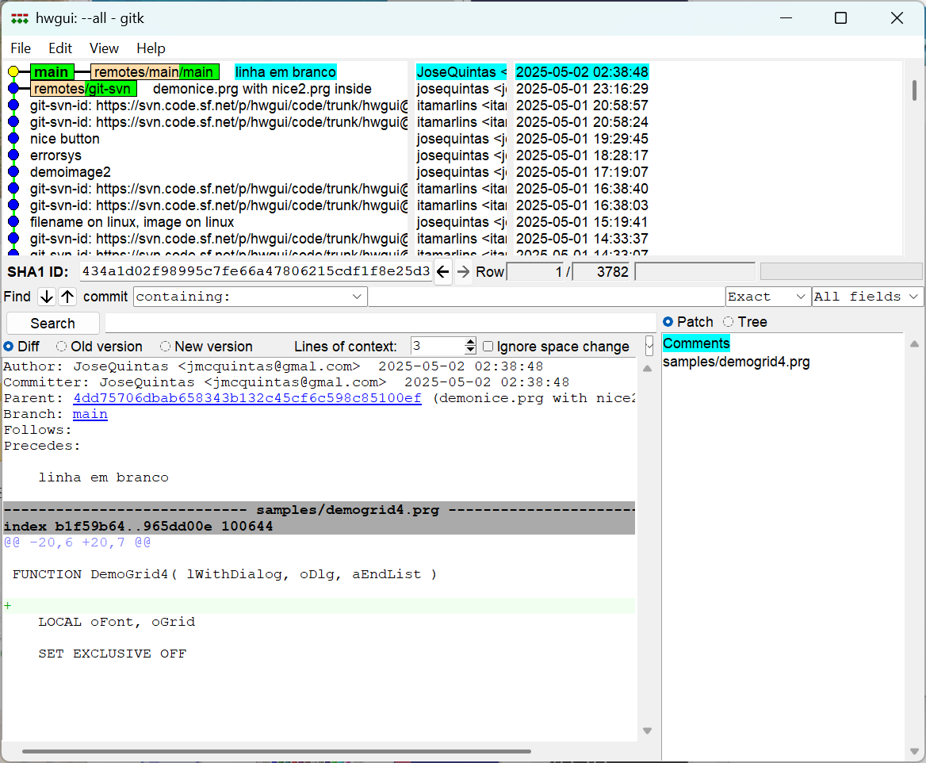
Task: Open the All fields dropdown
Action: point(867,297)
